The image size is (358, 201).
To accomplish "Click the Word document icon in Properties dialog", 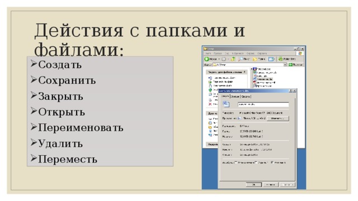I will tap(226, 104).
